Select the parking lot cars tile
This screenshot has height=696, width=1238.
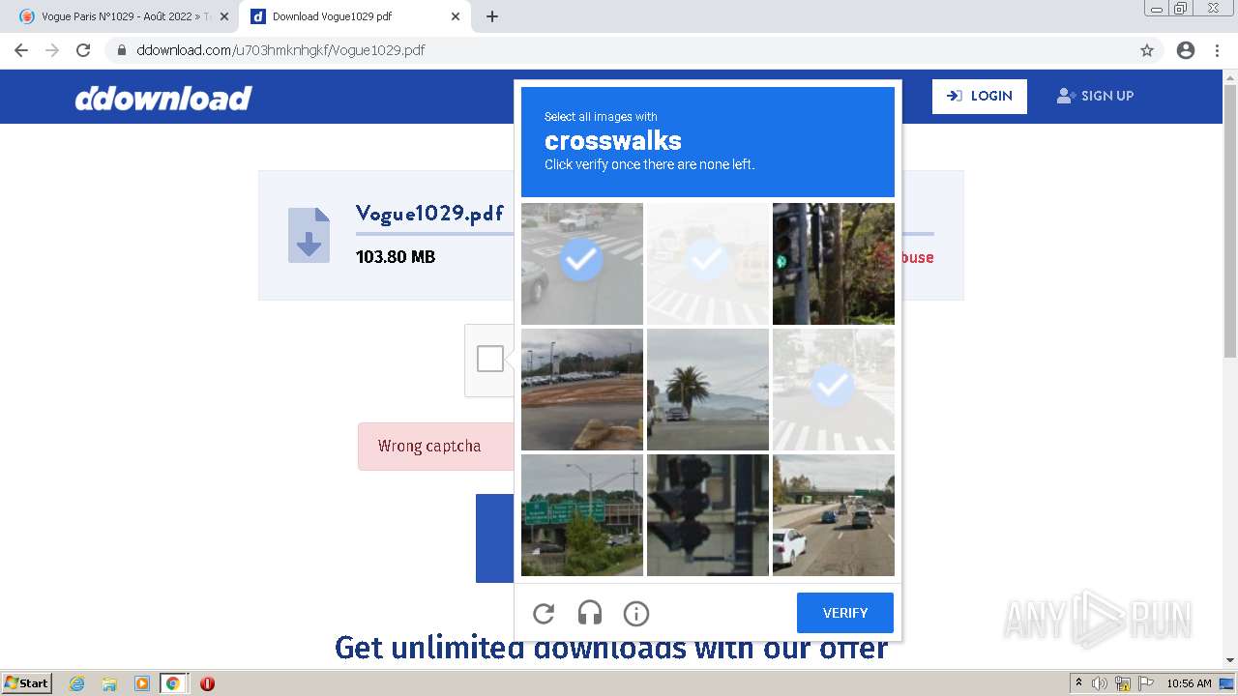click(x=582, y=390)
